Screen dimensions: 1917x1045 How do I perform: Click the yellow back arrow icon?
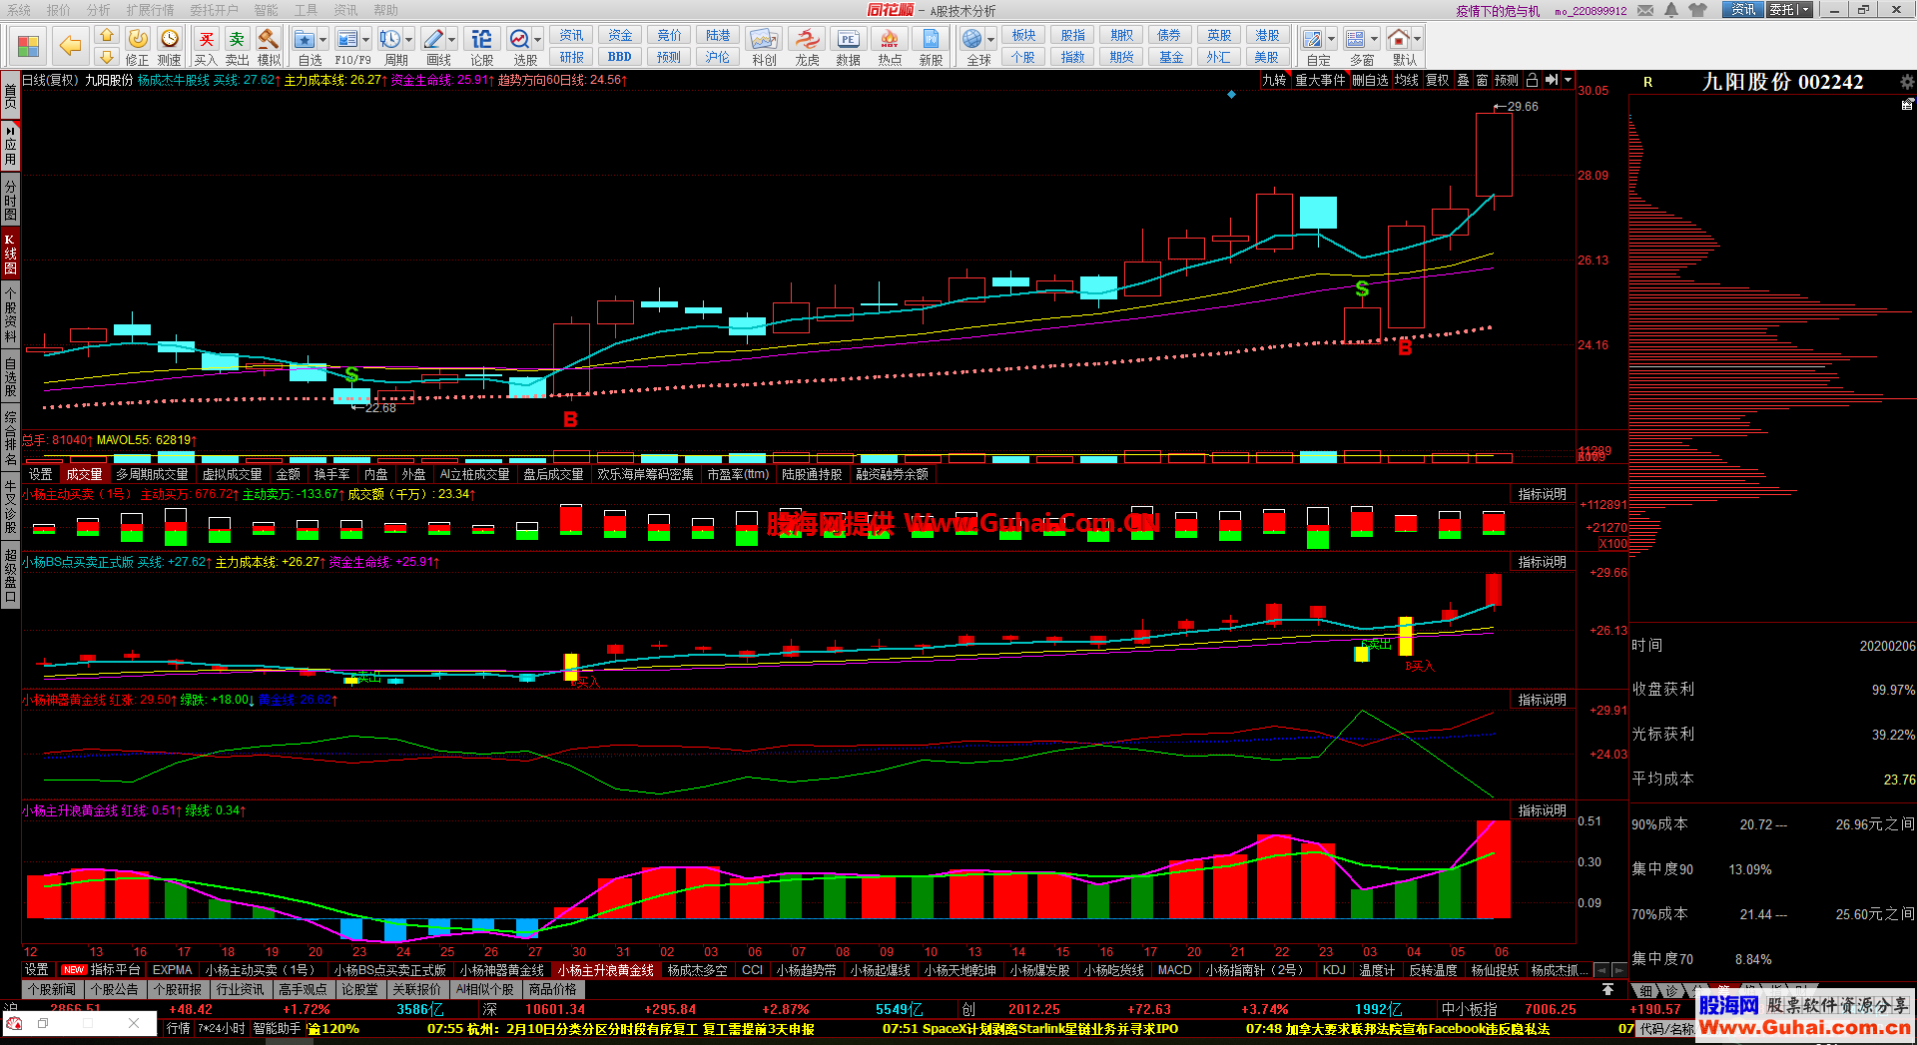pyautogui.click(x=70, y=46)
